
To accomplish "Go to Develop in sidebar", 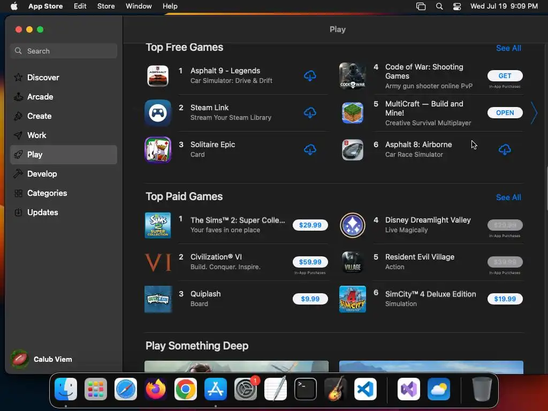I will [64, 174].
